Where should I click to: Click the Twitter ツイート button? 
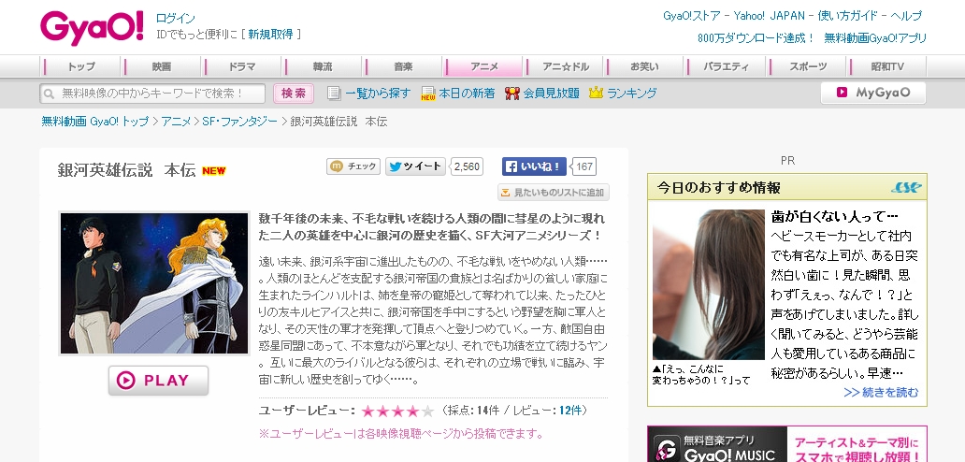click(x=415, y=166)
